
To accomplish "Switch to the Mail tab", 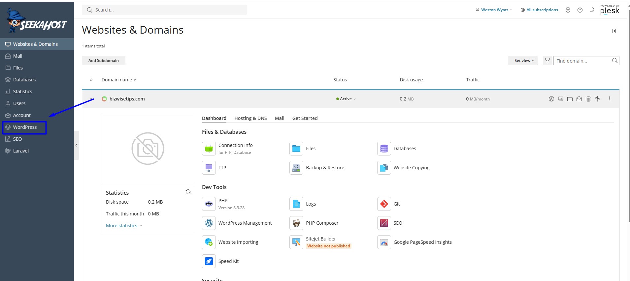I will [280, 118].
